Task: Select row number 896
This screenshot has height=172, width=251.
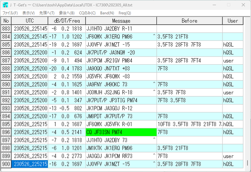Action: tap(6, 132)
